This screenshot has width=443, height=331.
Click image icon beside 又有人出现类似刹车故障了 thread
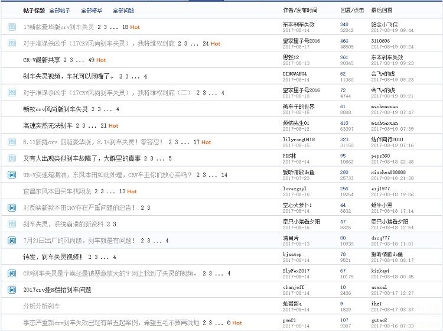coord(12,158)
